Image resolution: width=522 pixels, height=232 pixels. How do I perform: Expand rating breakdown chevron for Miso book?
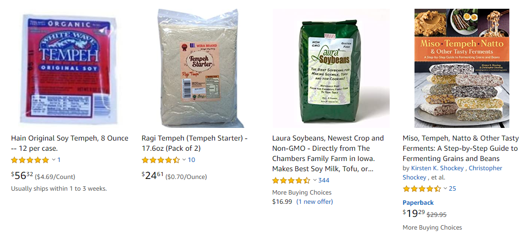445,189
